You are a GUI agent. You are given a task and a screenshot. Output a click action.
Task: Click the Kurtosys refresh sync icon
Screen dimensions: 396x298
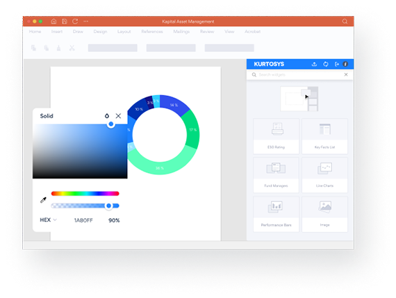326,64
